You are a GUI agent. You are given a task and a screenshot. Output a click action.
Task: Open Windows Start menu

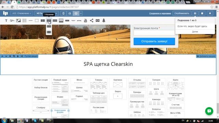[x=4, y=121]
